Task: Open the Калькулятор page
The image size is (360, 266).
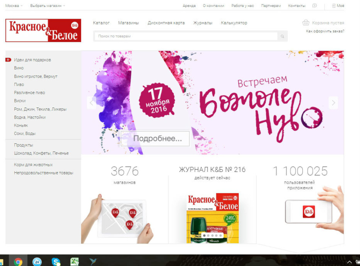Action: pyautogui.click(x=234, y=23)
